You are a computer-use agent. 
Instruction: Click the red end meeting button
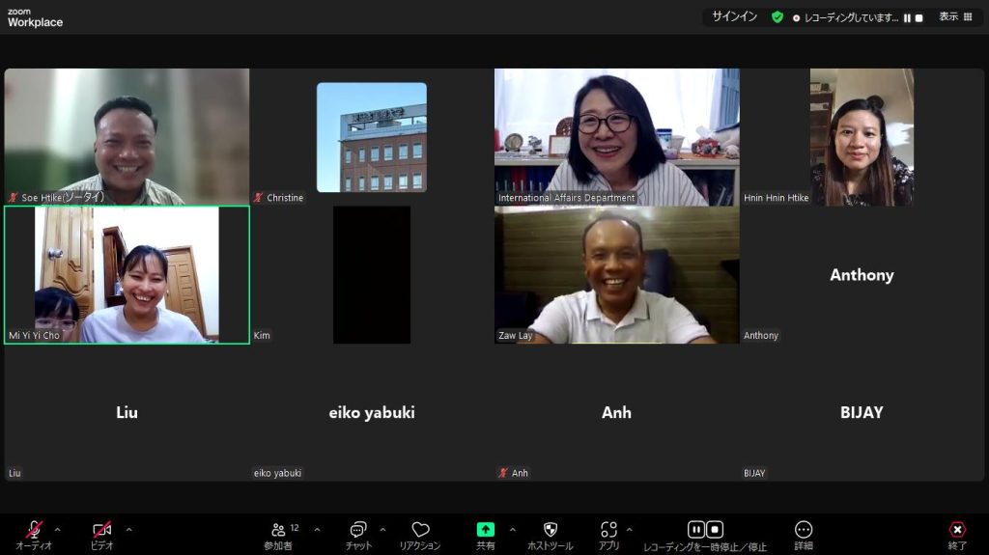point(956,530)
